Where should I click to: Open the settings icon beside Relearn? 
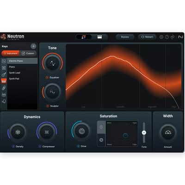161,37
